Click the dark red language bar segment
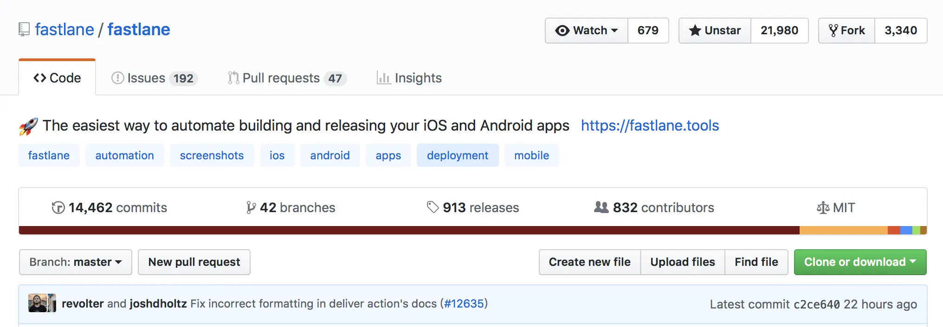 click(x=408, y=230)
